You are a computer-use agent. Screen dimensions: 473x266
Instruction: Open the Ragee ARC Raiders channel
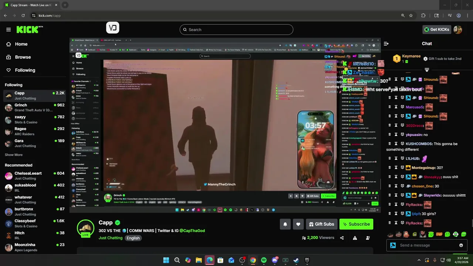coord(34,131)
